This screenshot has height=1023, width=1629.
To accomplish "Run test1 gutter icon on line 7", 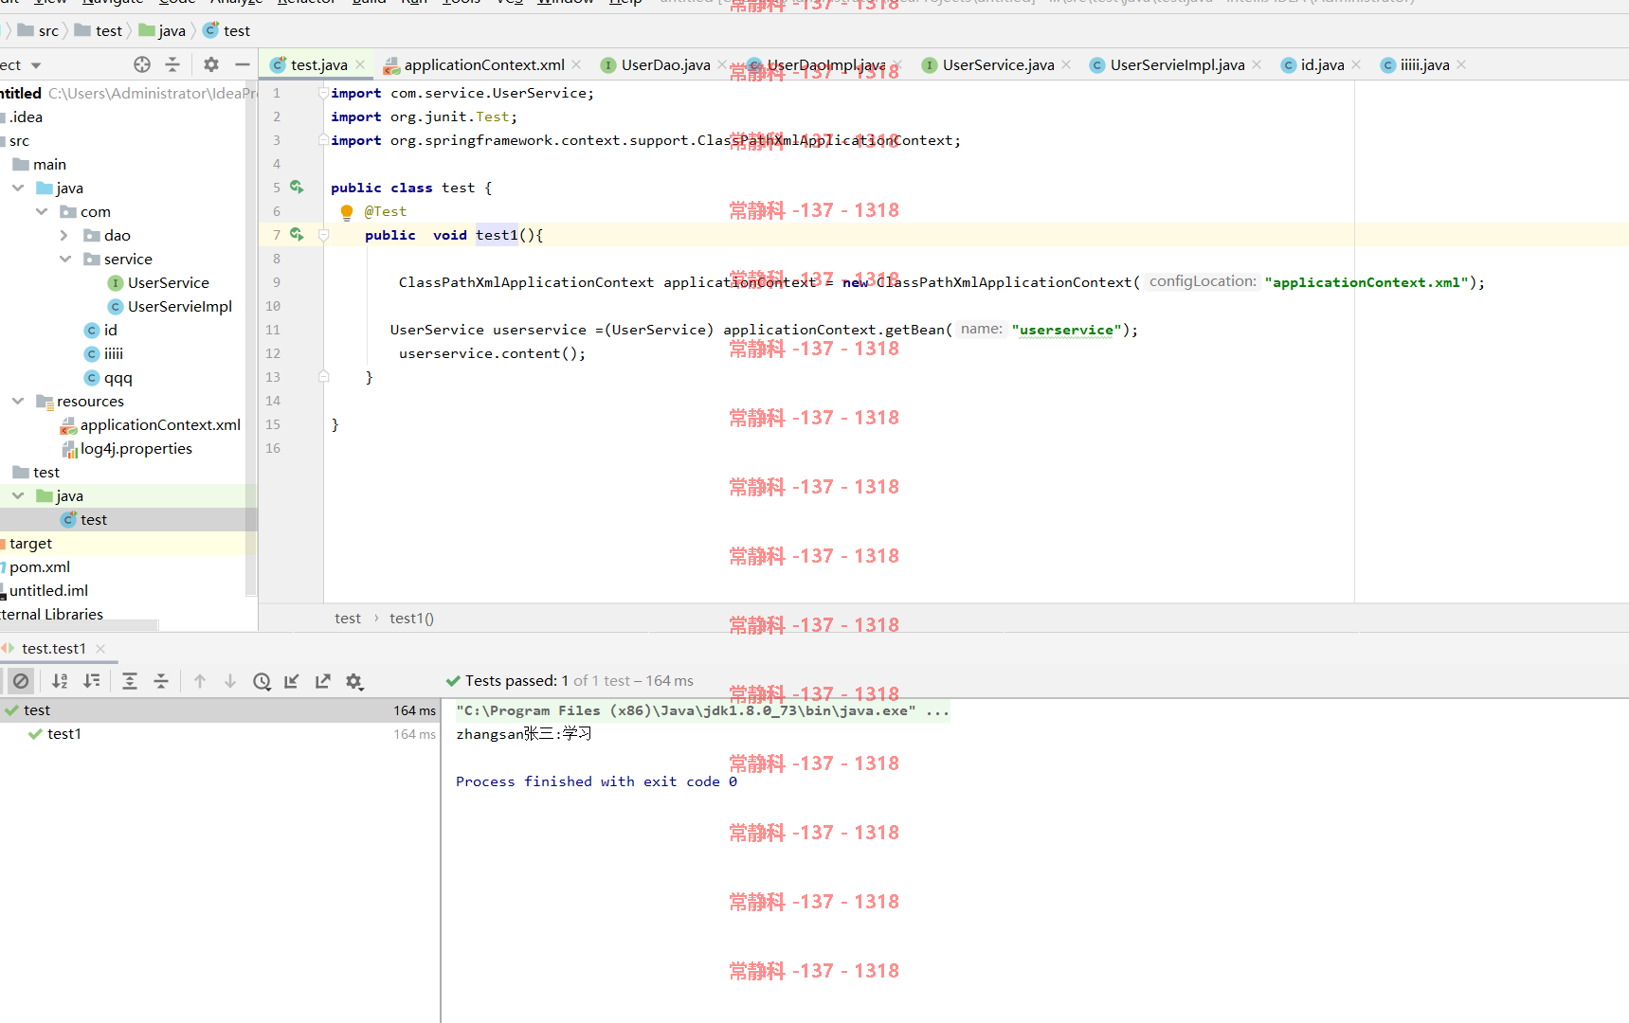I will (297, 234).
